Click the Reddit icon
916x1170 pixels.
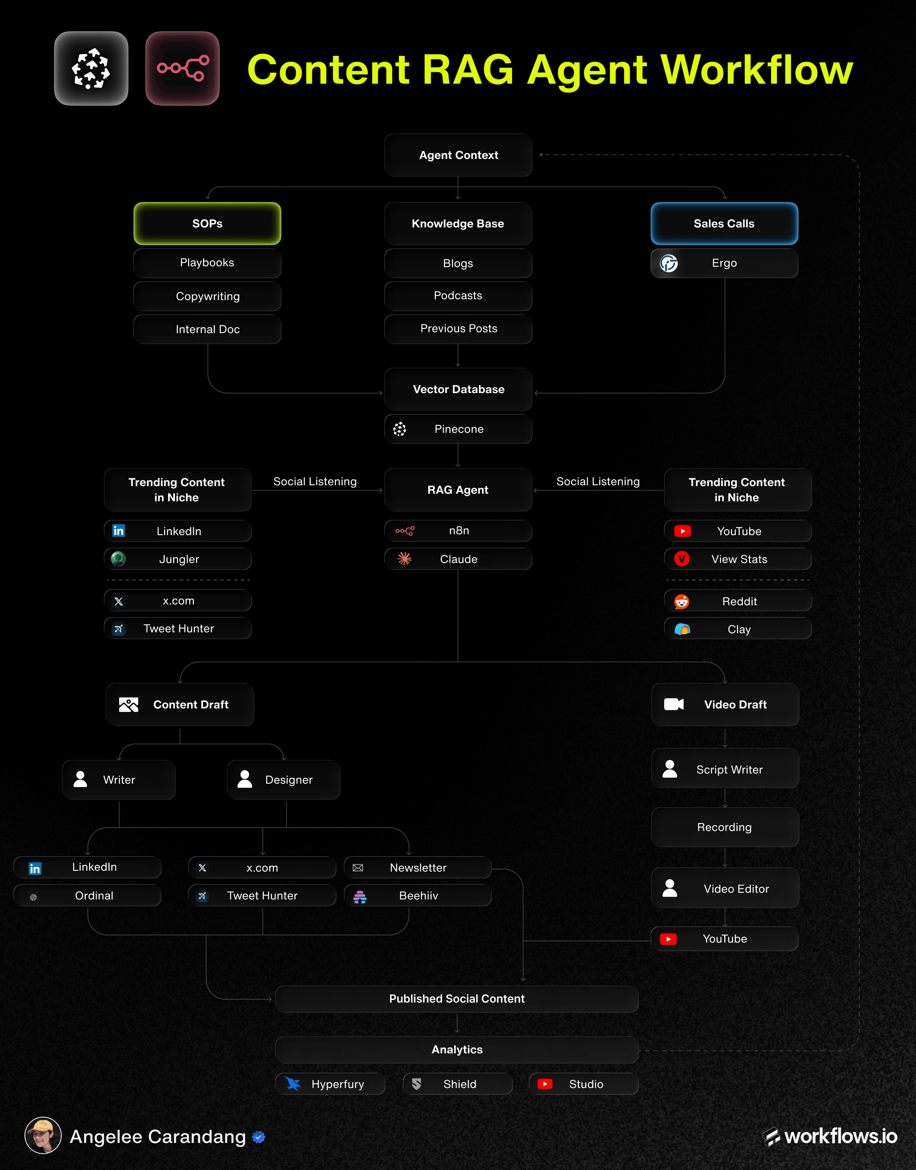click(682, 601)
